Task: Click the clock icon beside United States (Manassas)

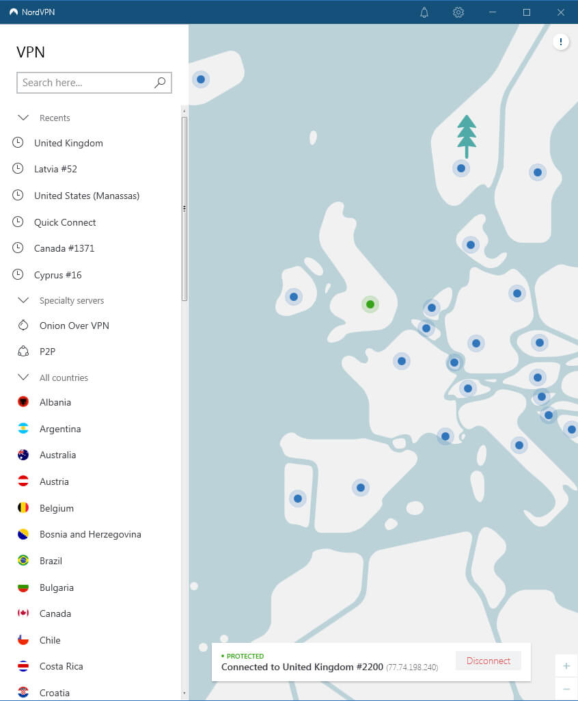Action: pos(18,196)
